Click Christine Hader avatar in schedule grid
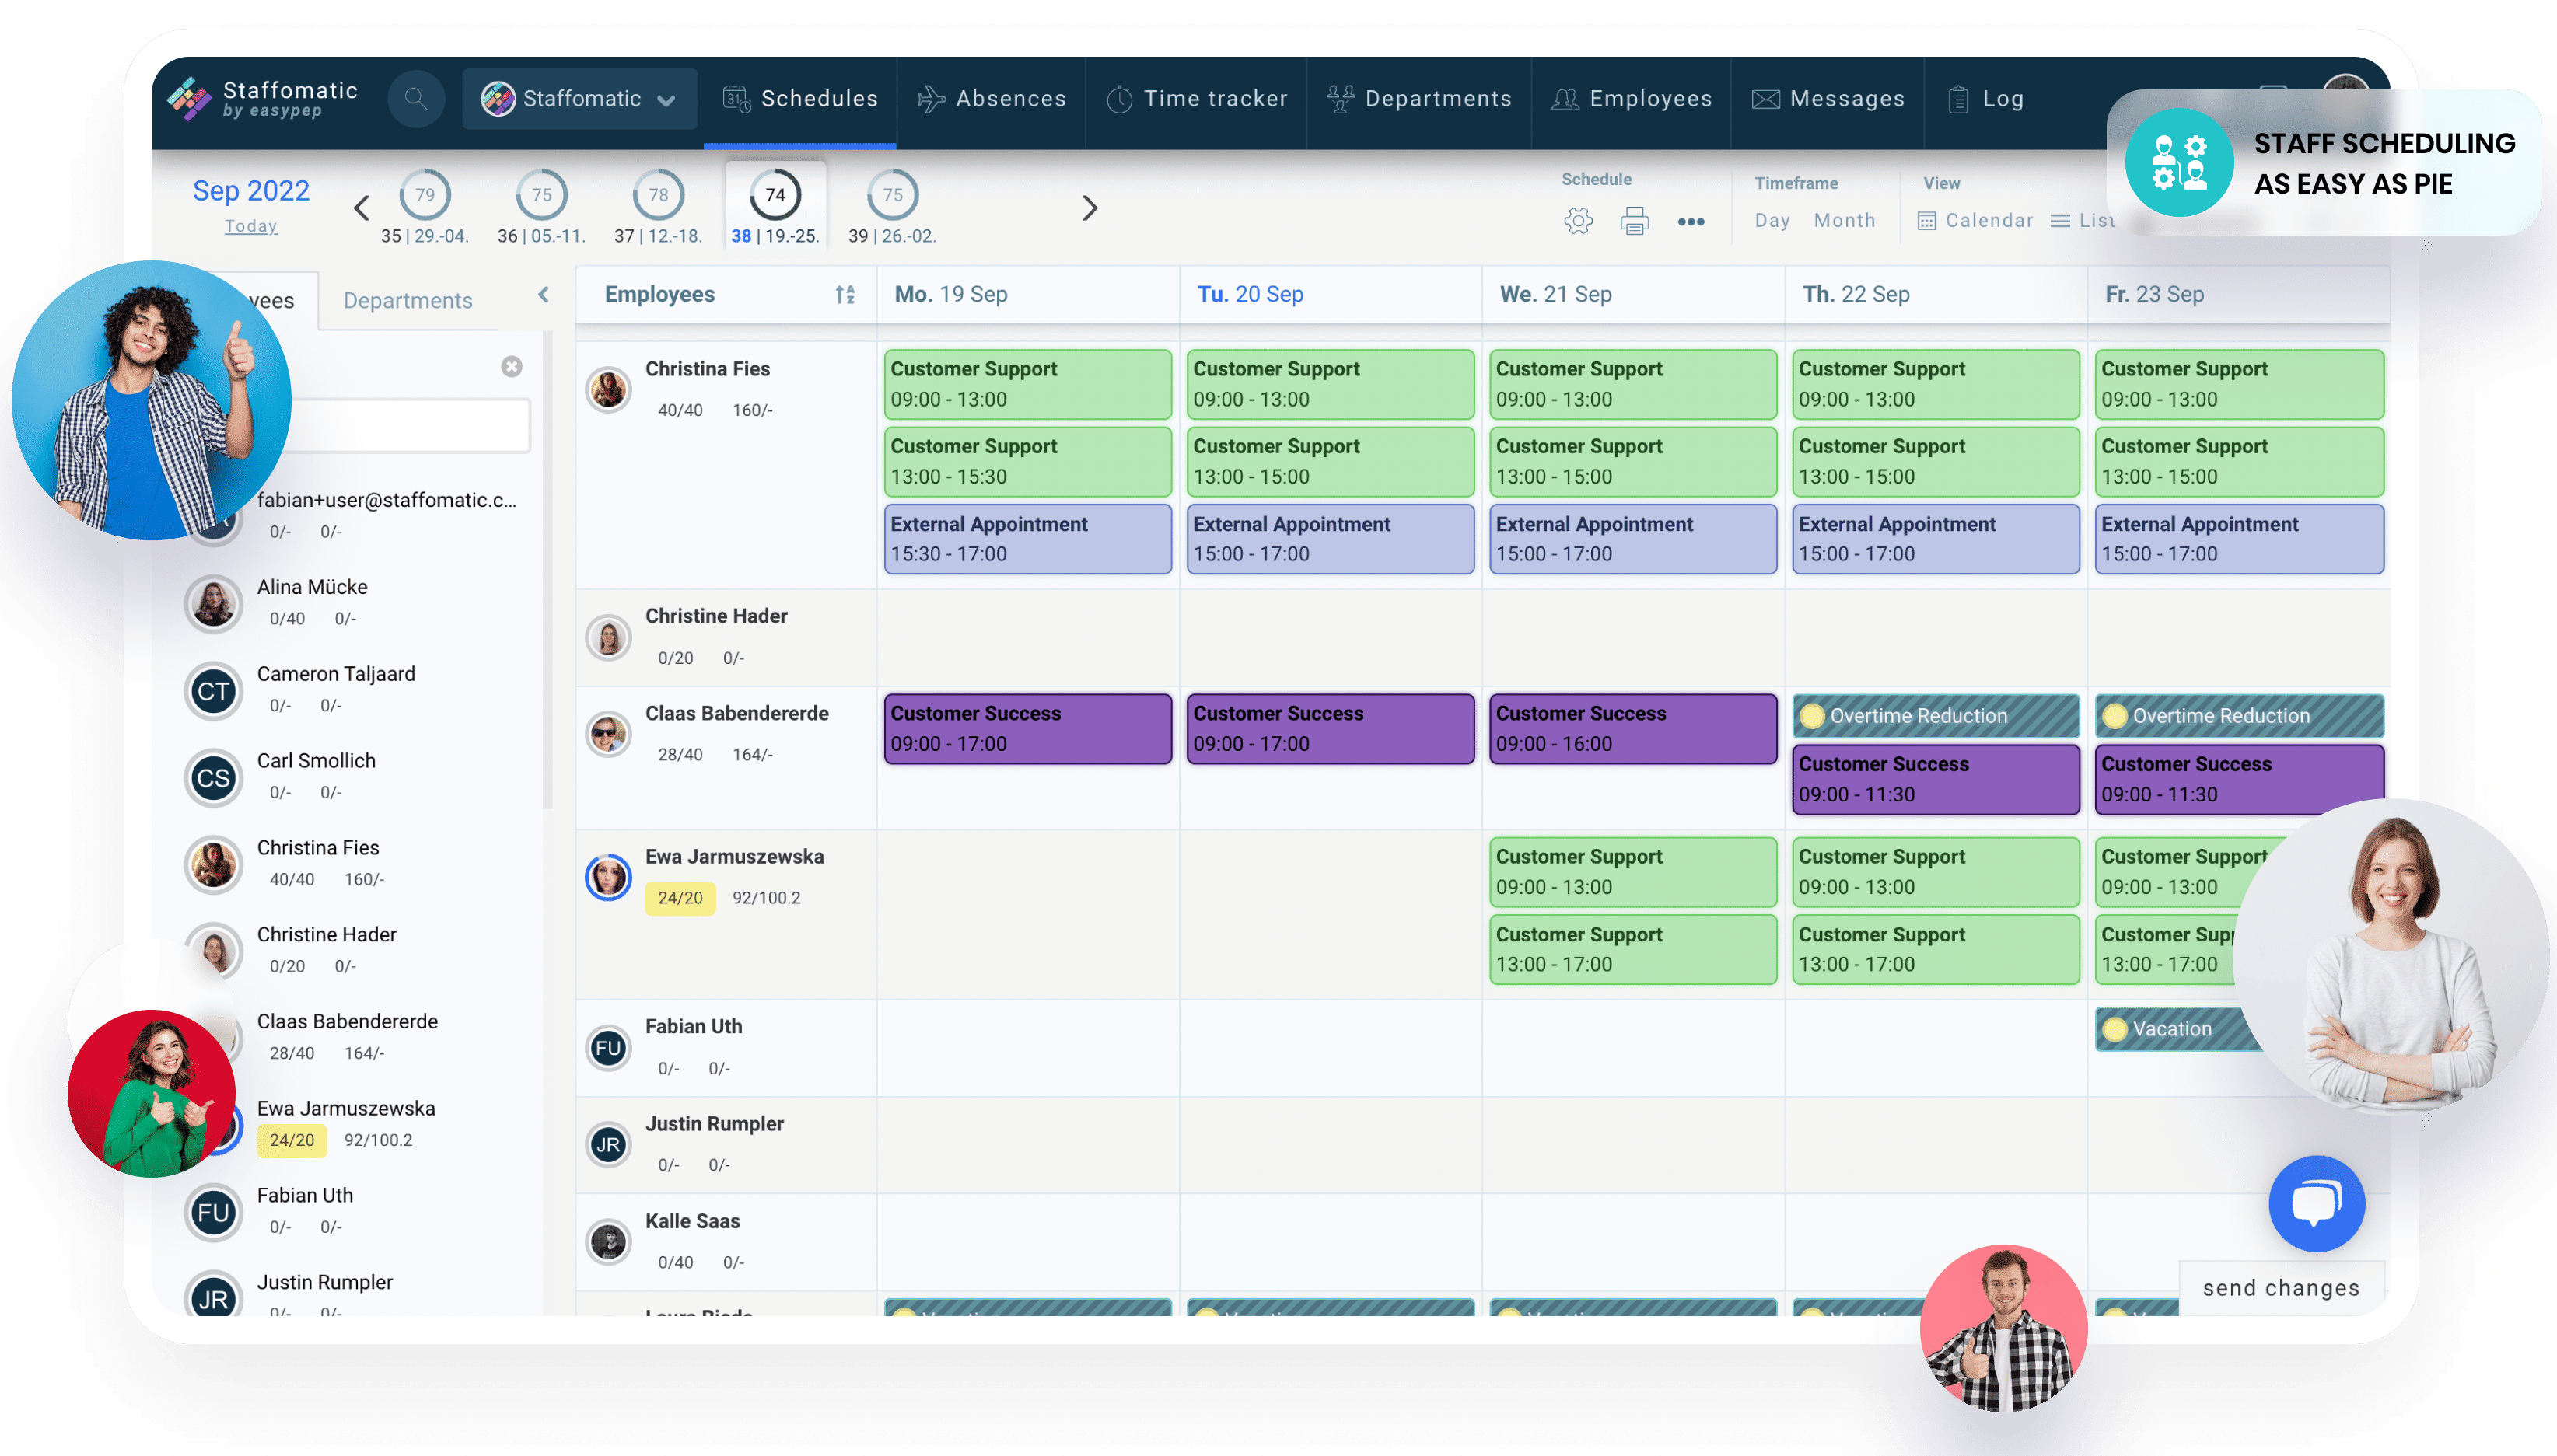 [x=608, y=637]
